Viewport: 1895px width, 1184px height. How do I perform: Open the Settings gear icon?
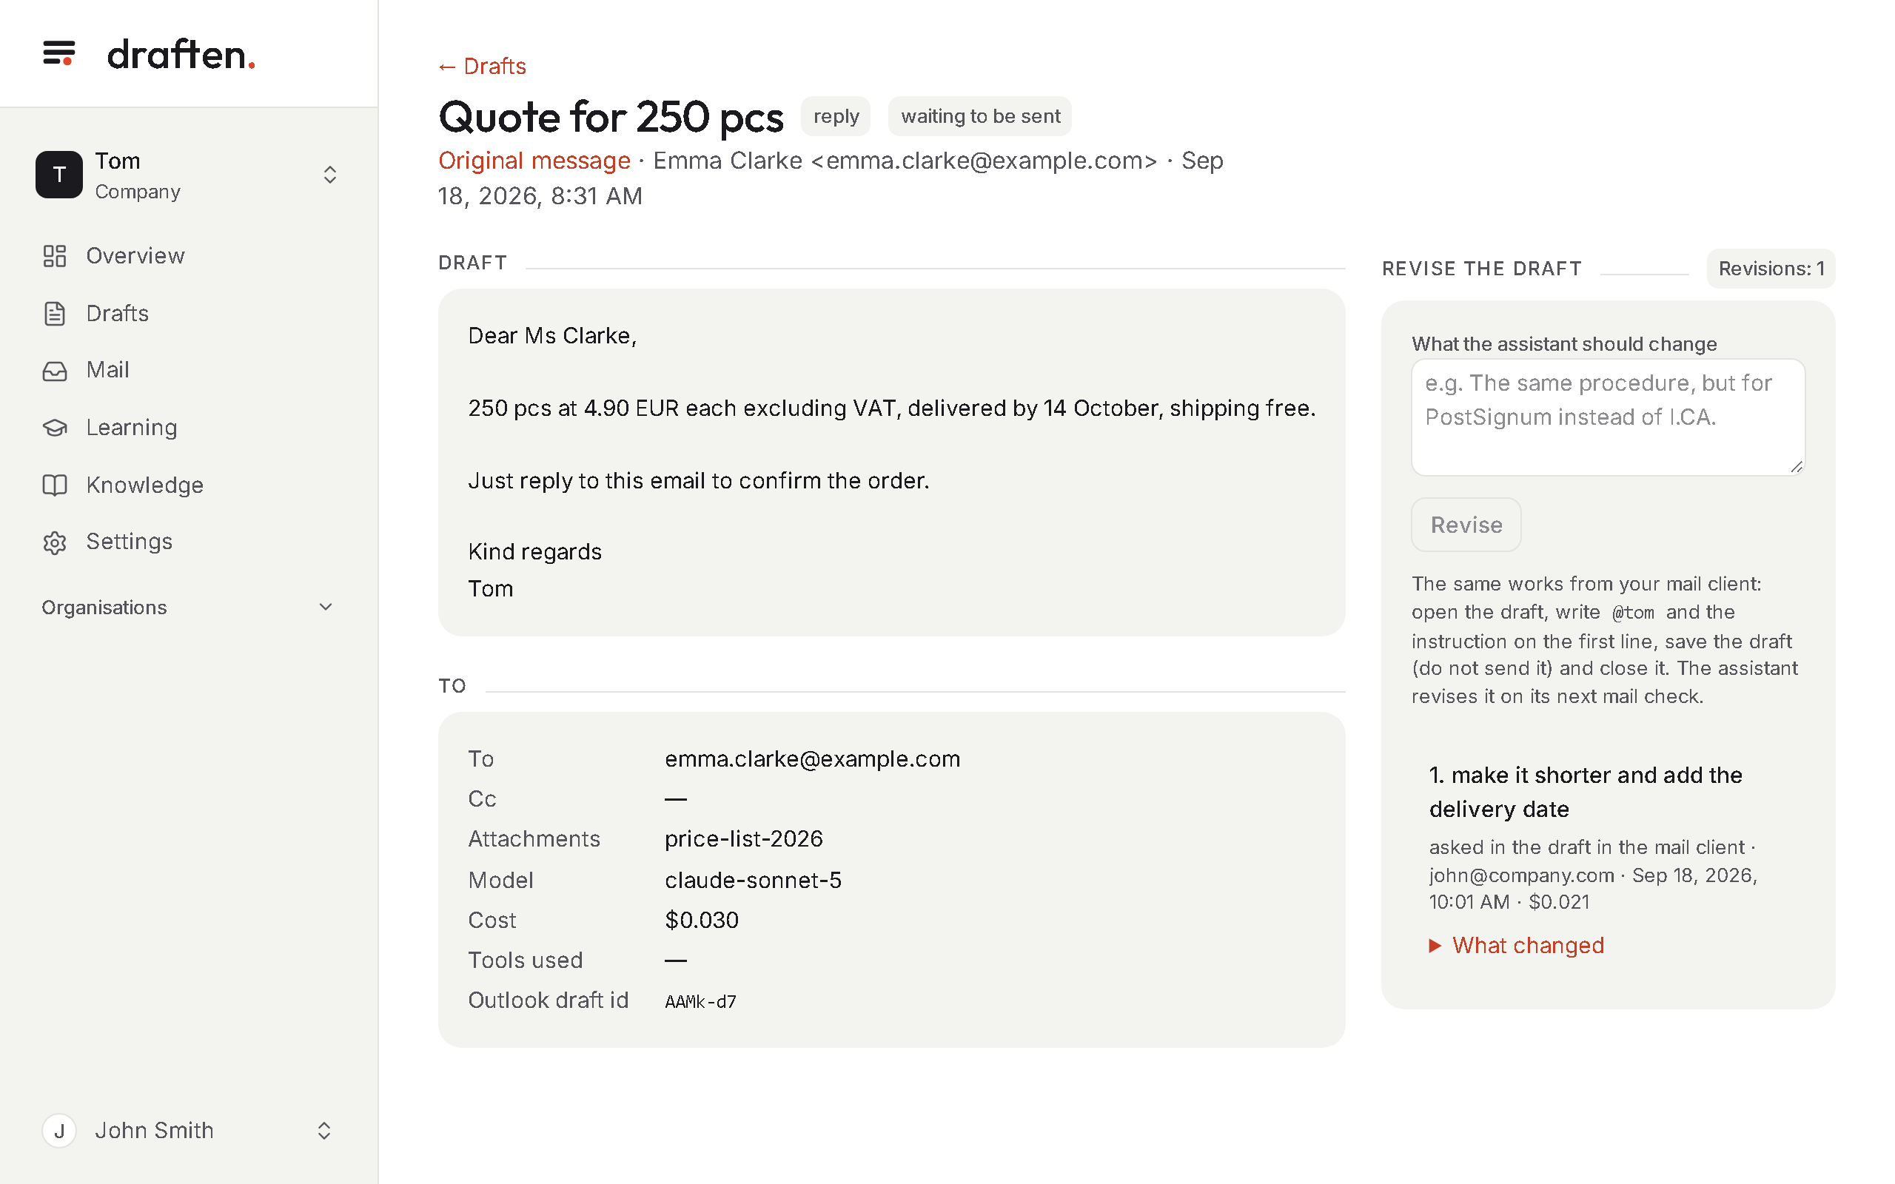pyautogui.click(x=54, y=542)
